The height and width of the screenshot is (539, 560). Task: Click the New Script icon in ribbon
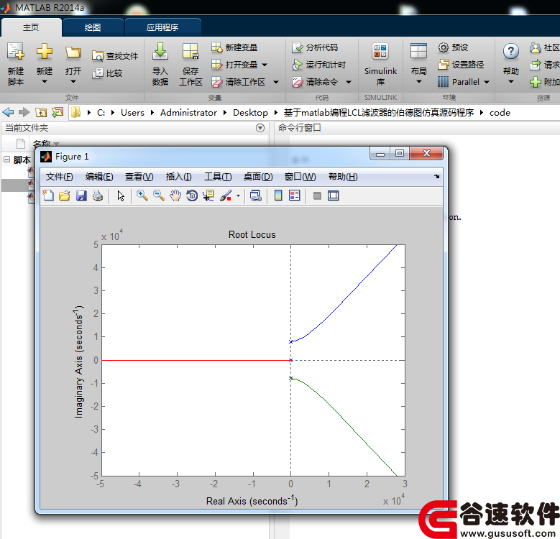[x=16, y=52]
